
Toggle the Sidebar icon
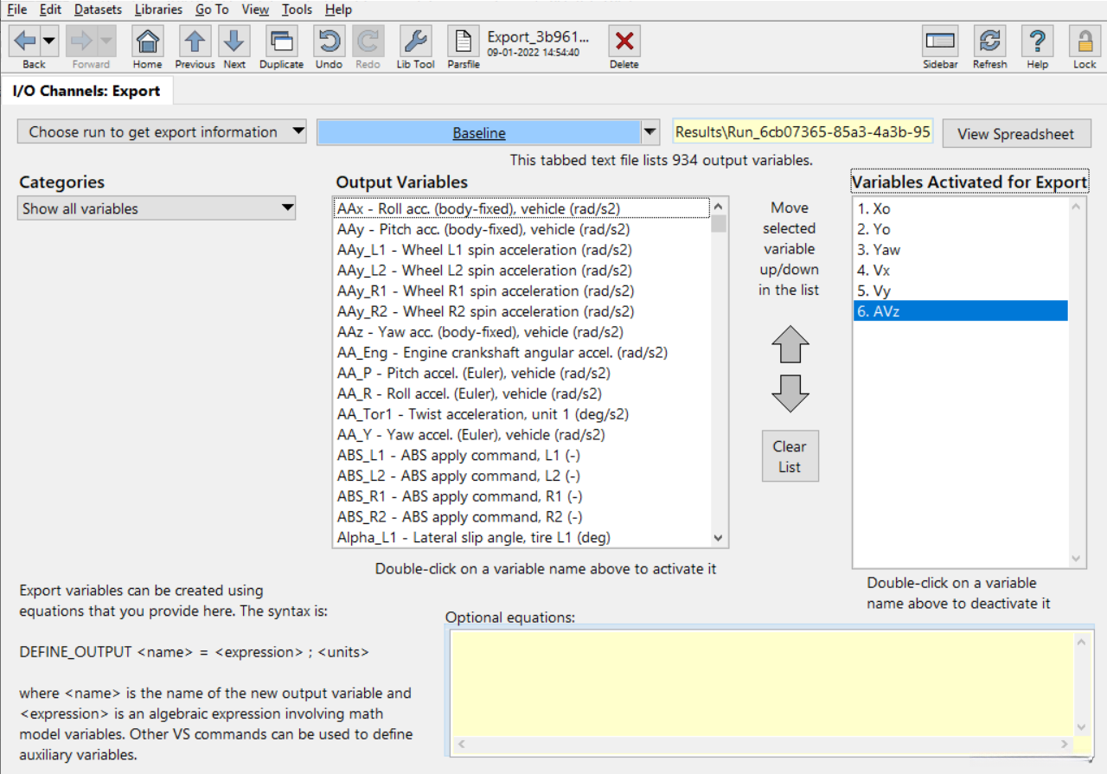[x=939, y=42]
